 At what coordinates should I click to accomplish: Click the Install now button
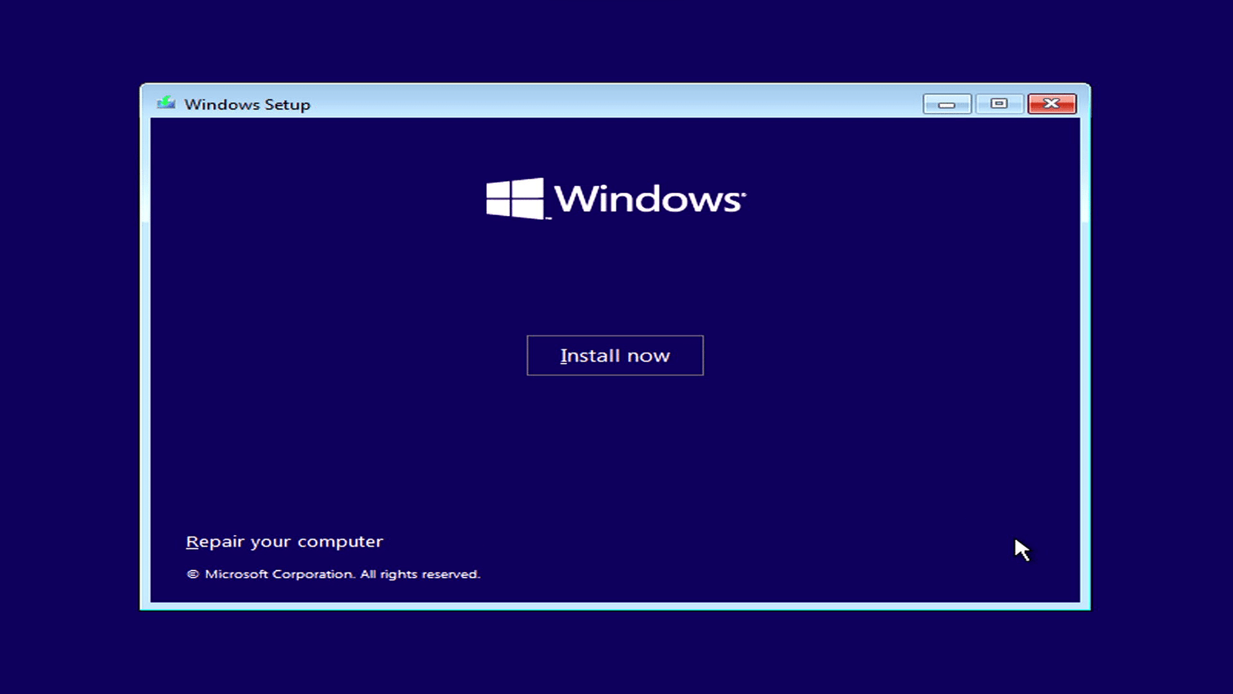coord(615,355)
